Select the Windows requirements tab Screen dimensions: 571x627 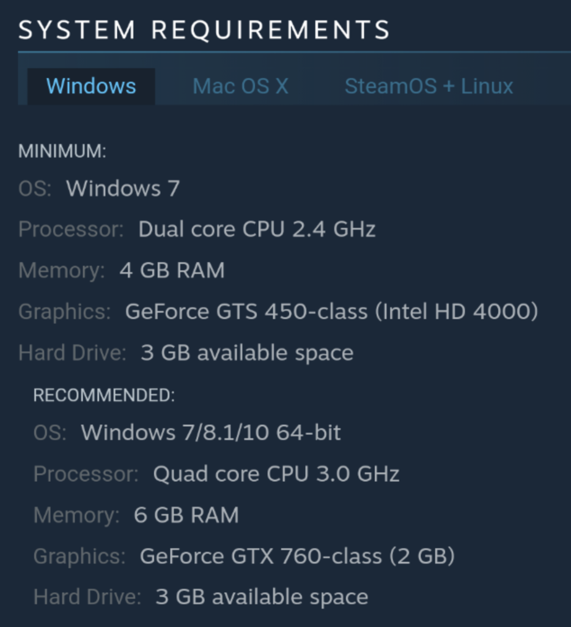pos(91,86)
